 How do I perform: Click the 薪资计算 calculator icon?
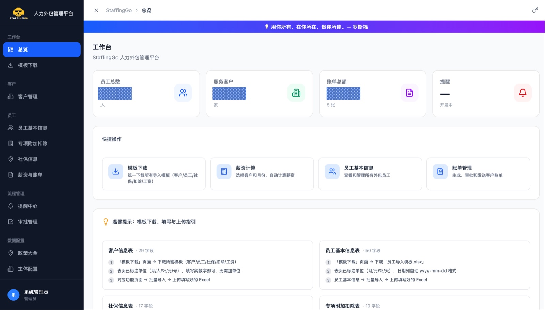pyautogui.click(x=224, y=171)
